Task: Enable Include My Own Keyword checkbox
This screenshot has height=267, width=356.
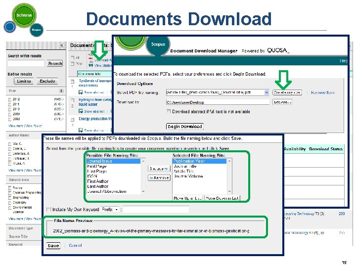Action: coord(48,209)
